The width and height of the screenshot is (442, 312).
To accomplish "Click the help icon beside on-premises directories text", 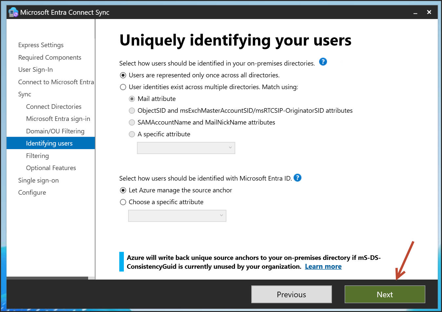I will (x=323, y=62).
